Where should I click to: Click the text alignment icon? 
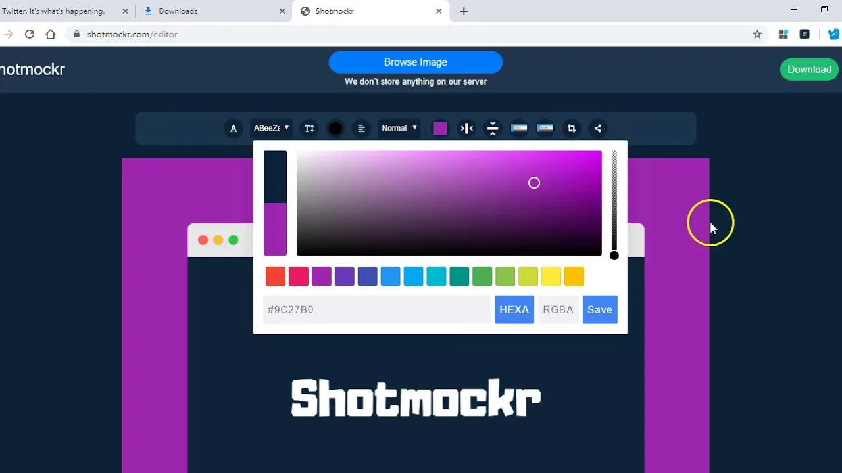coord(361,129)
